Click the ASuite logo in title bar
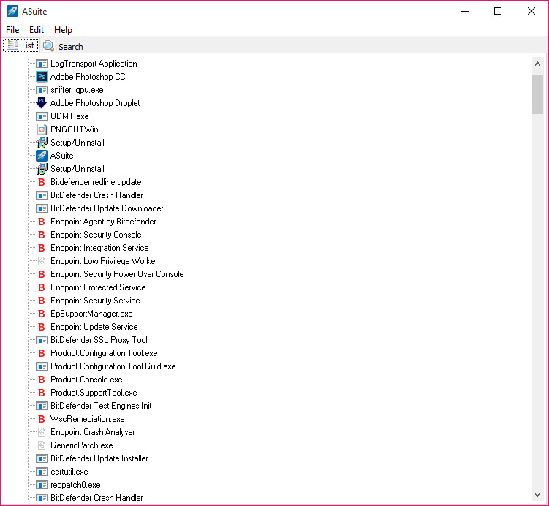The height and width of the screenshot is (506, 549). point(12,11)
